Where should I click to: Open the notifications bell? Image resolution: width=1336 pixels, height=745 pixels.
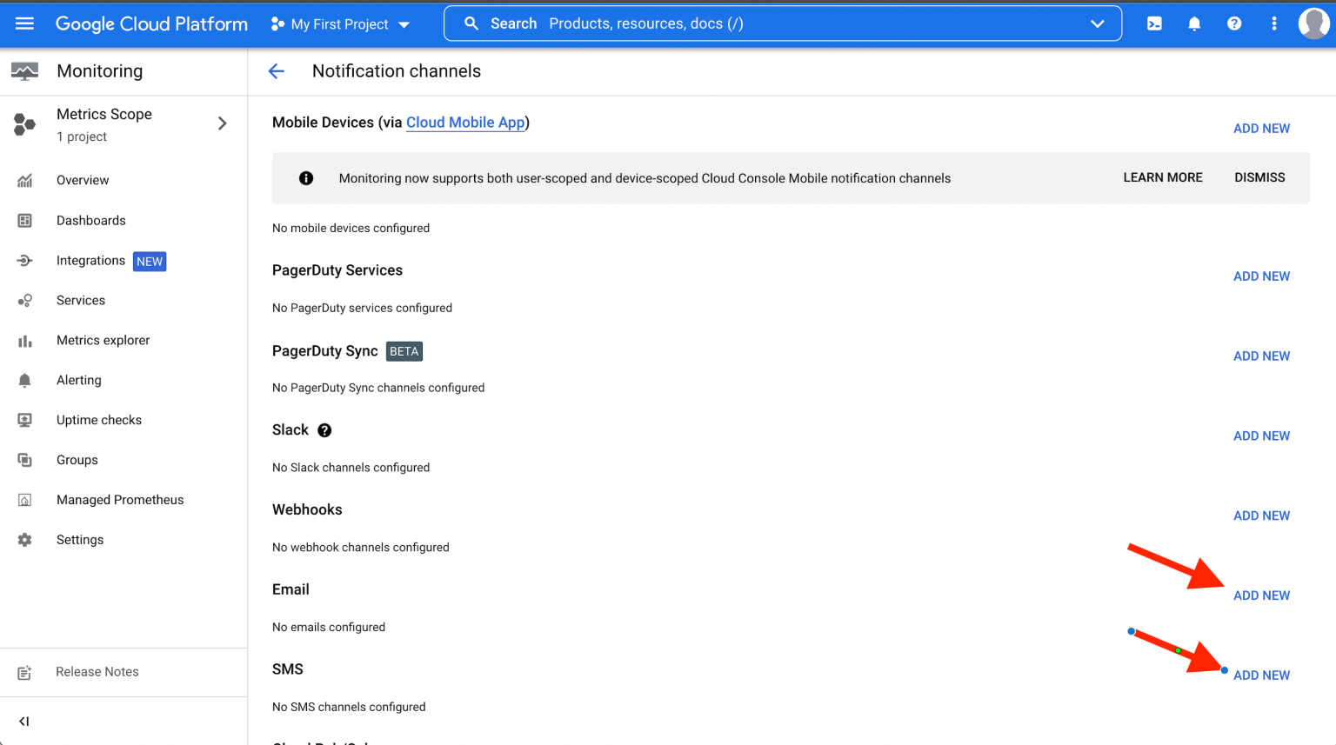[x=1194, y=23]
